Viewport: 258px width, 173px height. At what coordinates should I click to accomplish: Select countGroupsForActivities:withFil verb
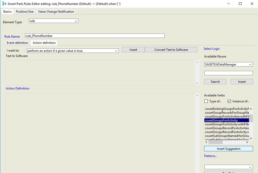tap(227, 117)
